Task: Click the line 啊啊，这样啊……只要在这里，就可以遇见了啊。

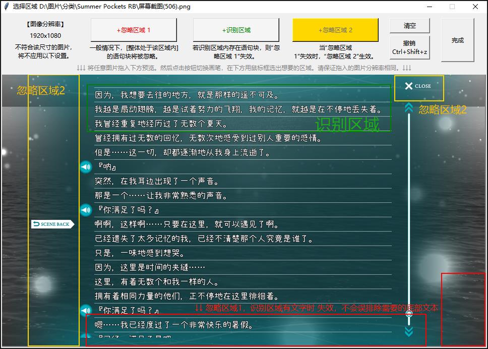Action: click(x=187, y=224)
